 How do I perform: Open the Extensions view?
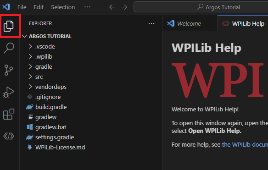pos(9,114)
